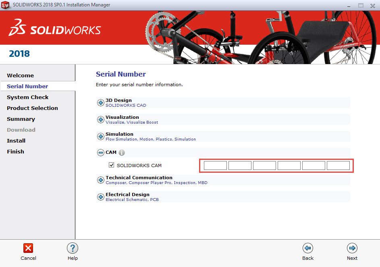This screenshot has width=380, height=267.
Task: Collapse the CAM section
Action: 101,153
